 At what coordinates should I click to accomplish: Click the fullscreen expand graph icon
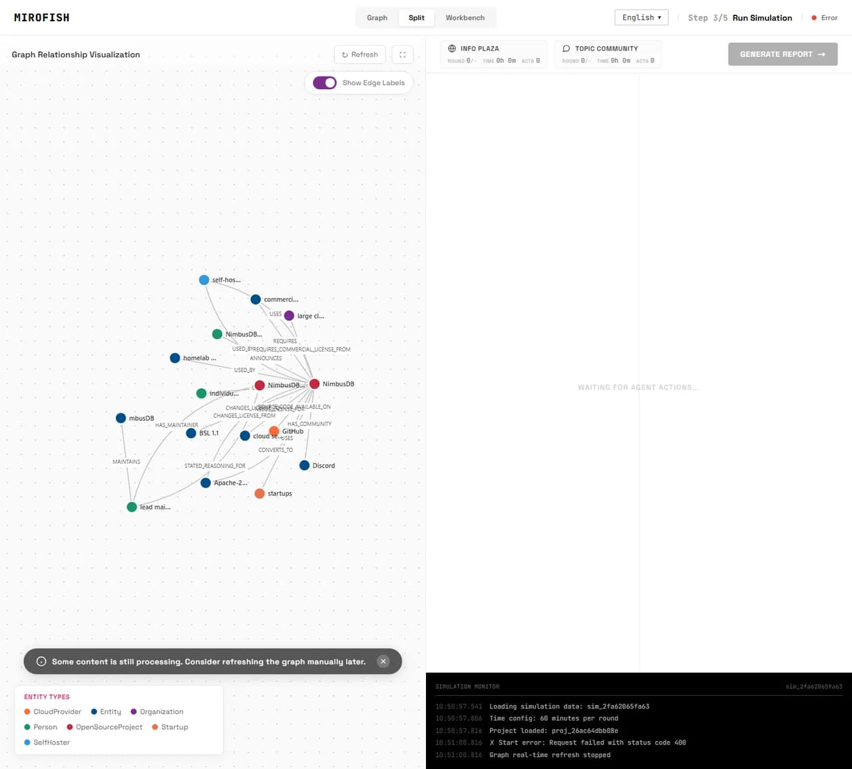(402, 55)
